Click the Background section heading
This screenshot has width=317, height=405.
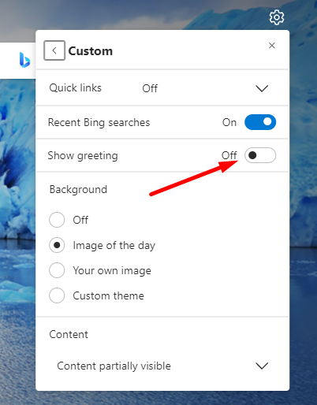78,190
